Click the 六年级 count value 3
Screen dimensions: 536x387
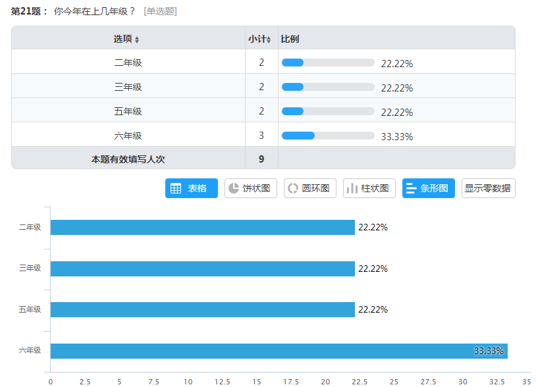261,136
